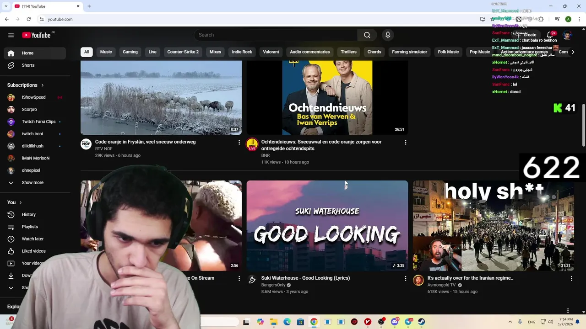Screen dimensions: 586x329
Task: Select the Audio commentaries filter chip
Action: (x=309, y=52)
